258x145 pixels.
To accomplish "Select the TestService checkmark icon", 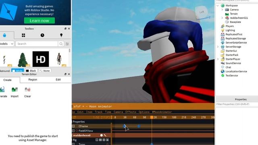I will (x=223, y=76).
